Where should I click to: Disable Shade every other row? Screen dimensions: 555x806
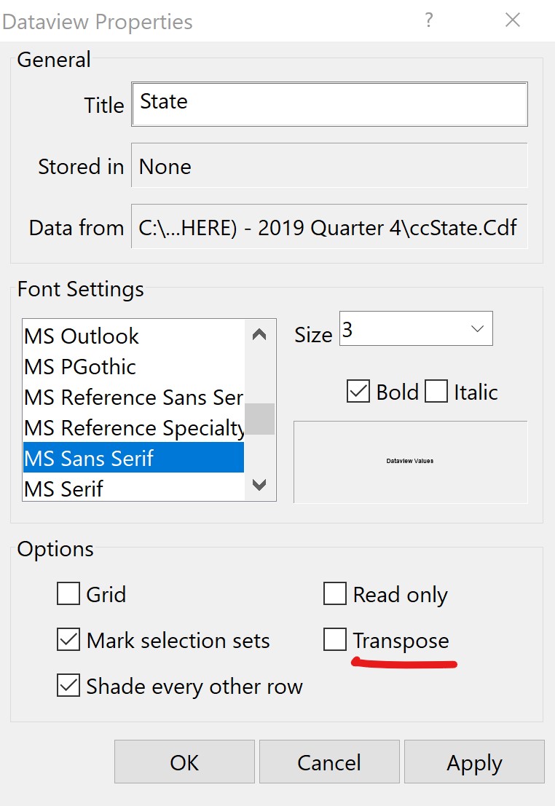68,686
